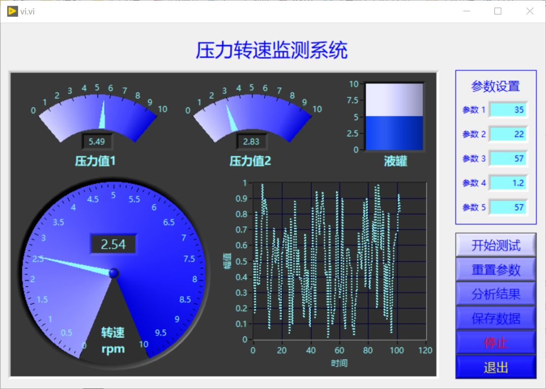Click the 参数 2 value field
This screenshot has height=389, width=546.
tap(508, 134)
